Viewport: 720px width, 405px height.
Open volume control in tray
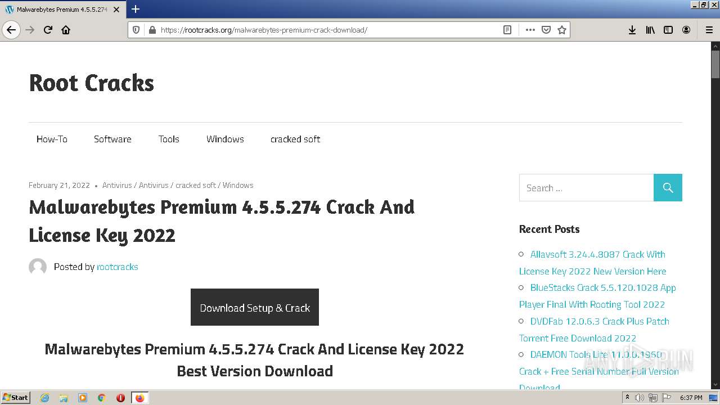coord(640,398)
